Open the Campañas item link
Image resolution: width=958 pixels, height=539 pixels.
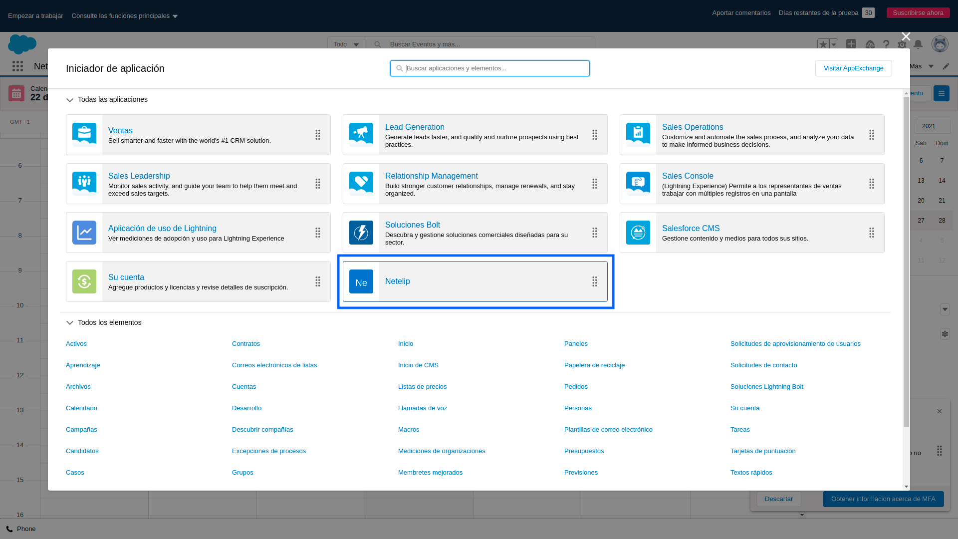click(x=81, y=430)
